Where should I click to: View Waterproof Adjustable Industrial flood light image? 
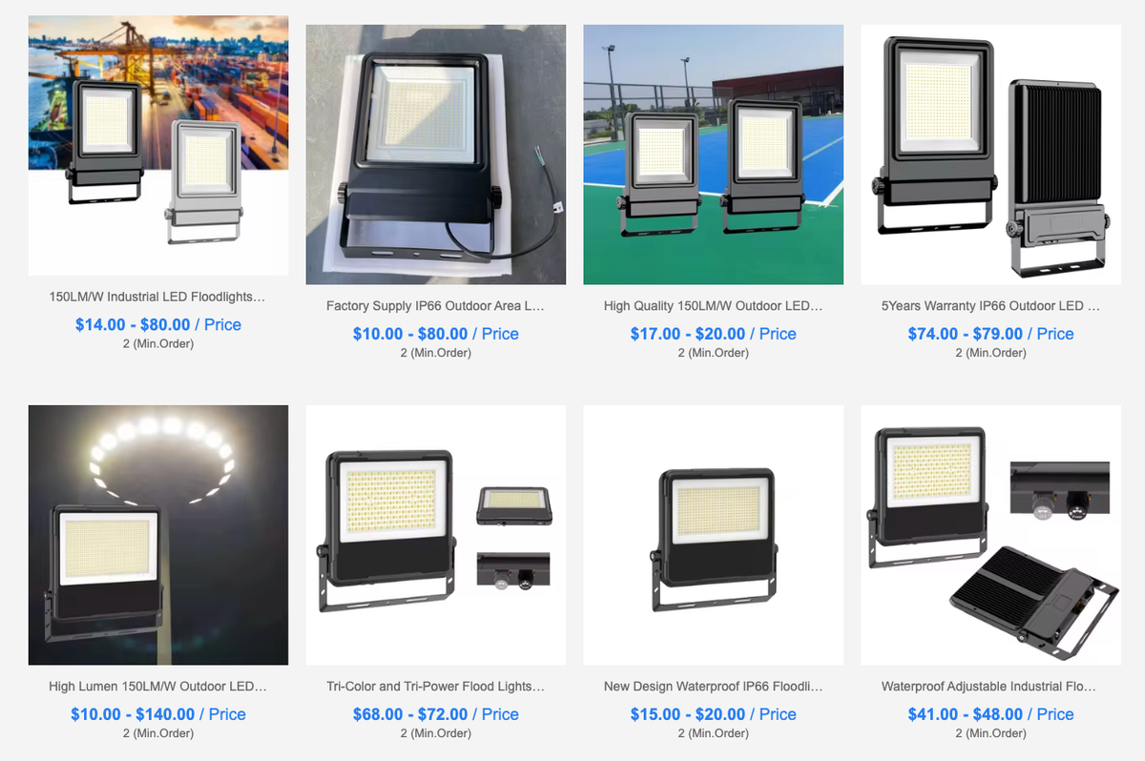coord(991,535)
